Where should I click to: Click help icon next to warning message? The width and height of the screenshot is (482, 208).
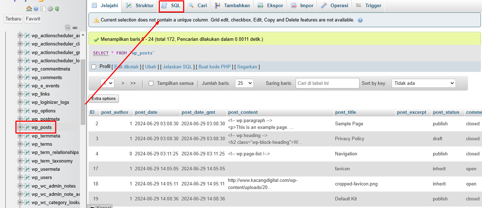coord(360,20)
